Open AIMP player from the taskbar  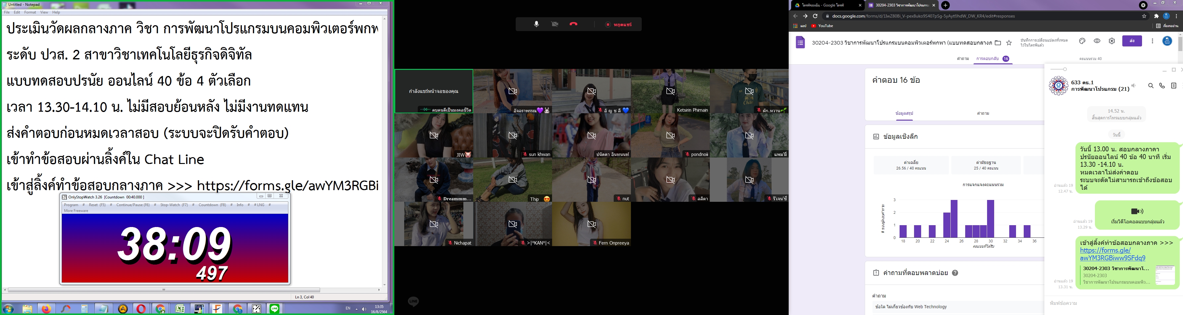(123, 309)
